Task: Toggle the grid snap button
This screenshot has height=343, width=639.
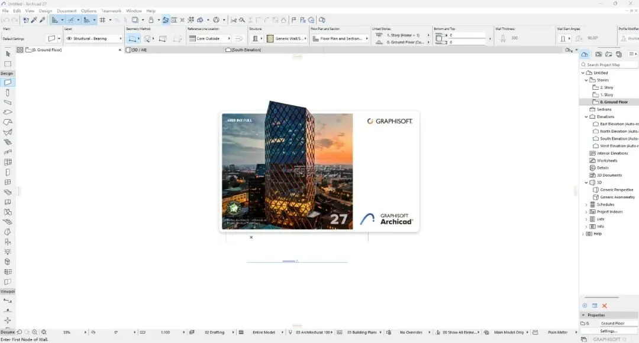Action: [103, 20]
